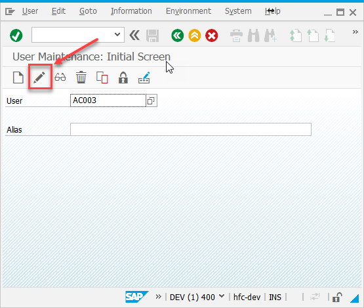This screenshot has width=364, height=308.
Task: Open the transaction command field dropdown
Action: click(117, 35)
